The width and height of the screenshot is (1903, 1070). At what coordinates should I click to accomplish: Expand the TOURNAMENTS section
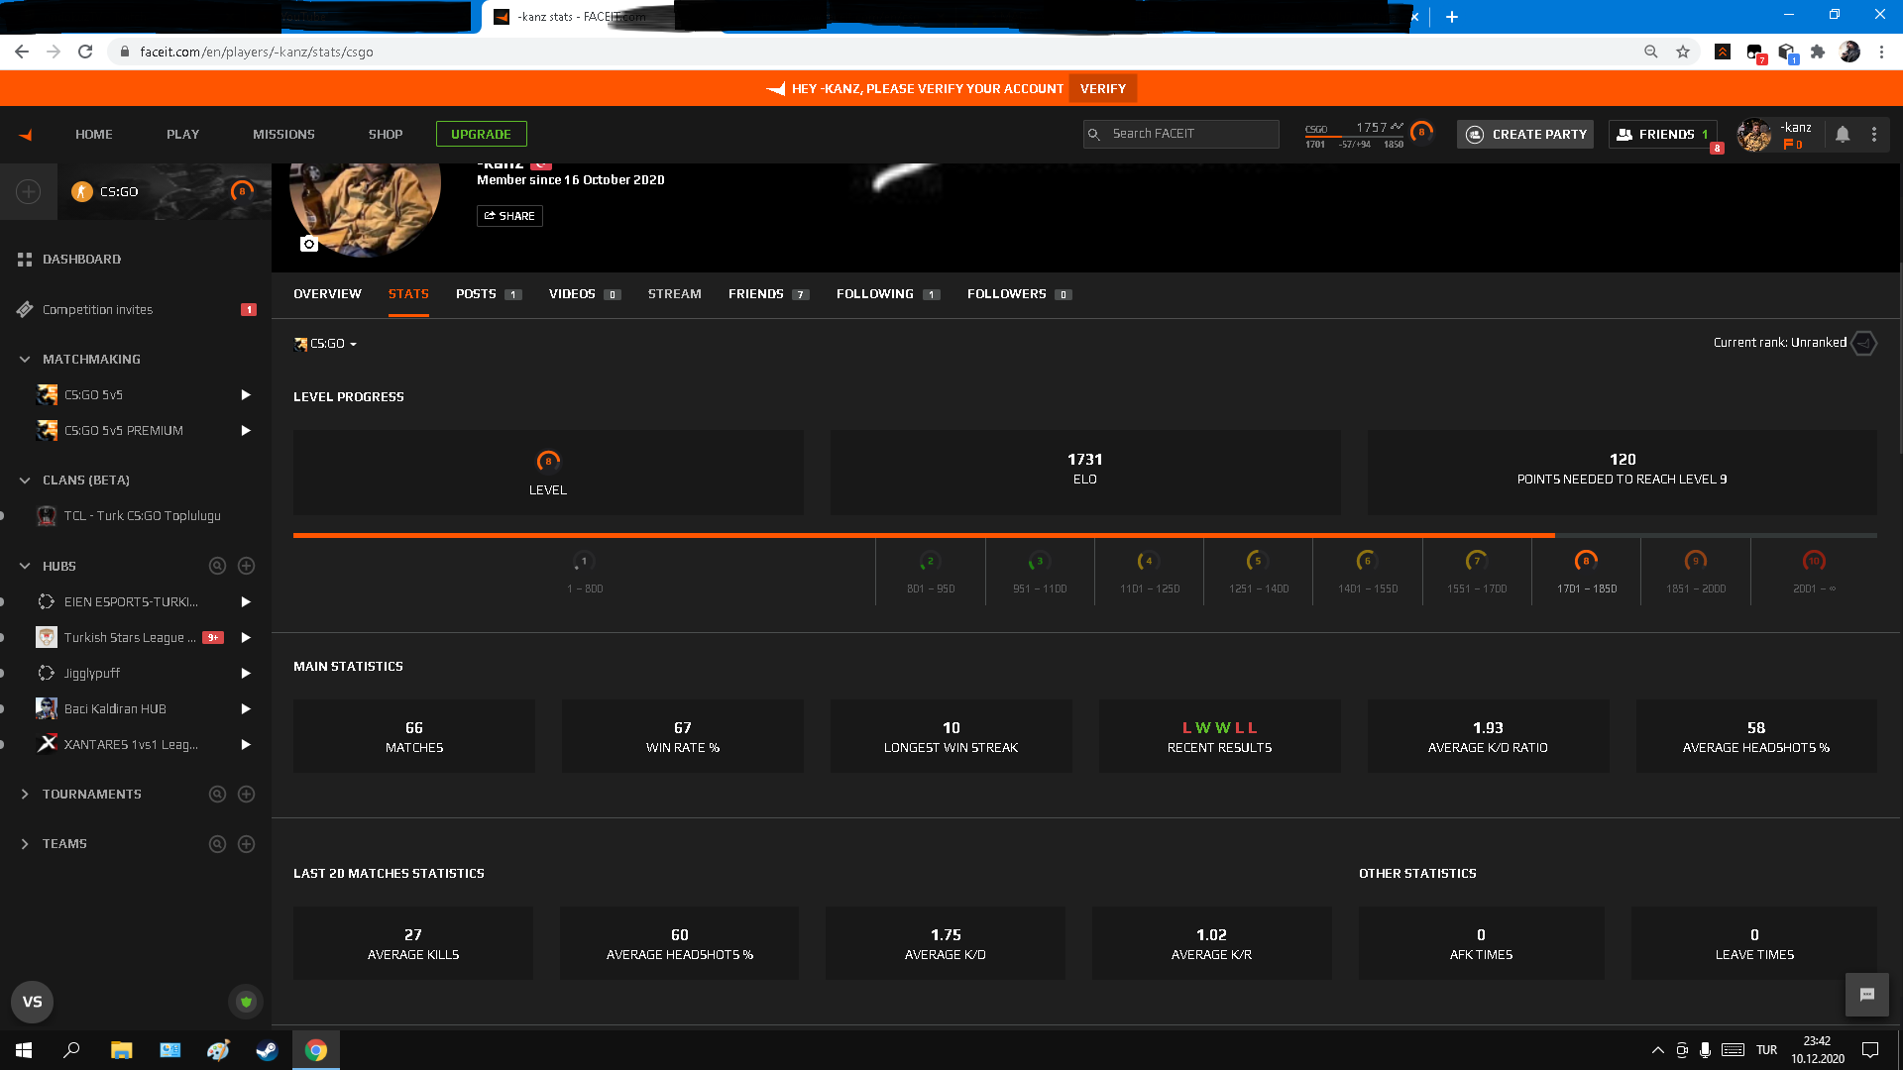tap(25, 794)
